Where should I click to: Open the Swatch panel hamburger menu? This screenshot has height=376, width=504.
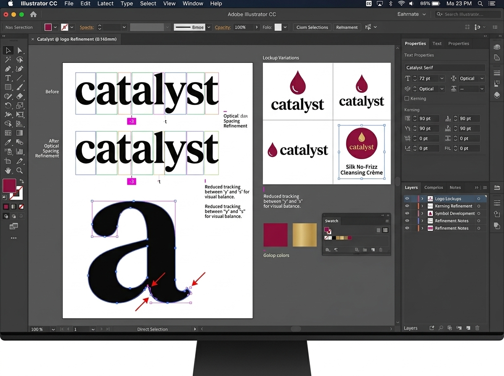click(x=387, y=221)
